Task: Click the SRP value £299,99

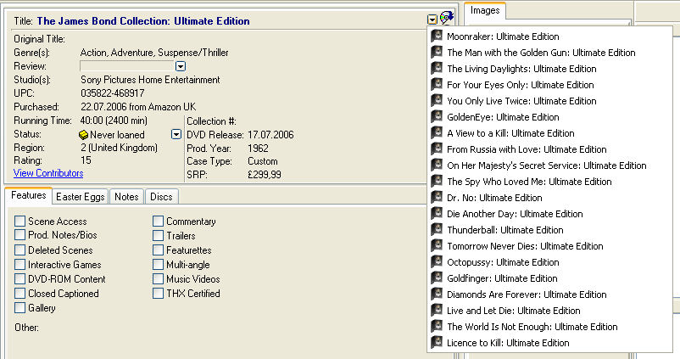Action: click(265, 175)
